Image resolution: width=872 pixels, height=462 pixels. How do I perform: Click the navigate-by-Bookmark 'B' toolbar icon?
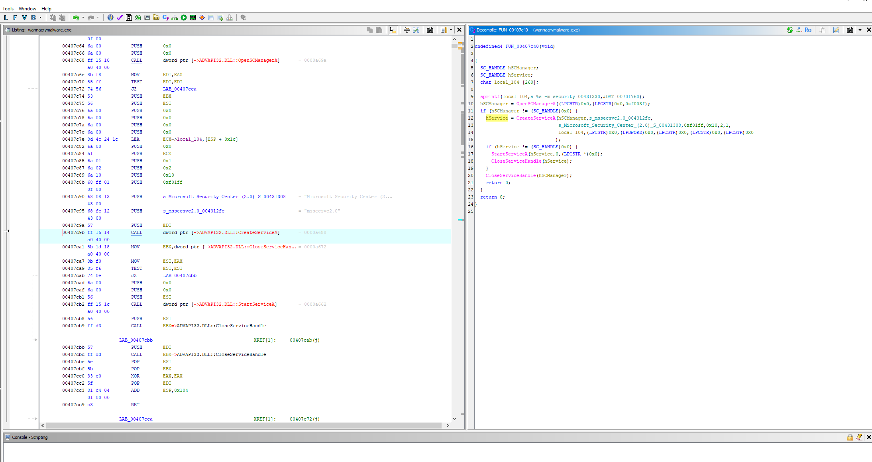click(33, 18)
